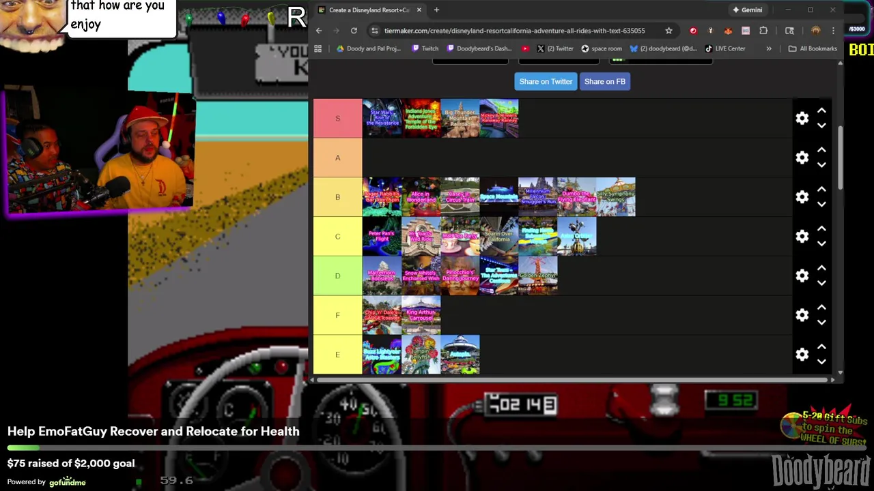Open the (2) Twitter bookmark
The image size is (874, 491).
click(555, 48)
